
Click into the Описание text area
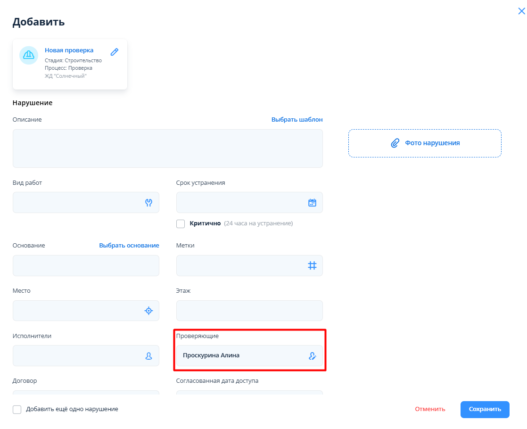[167, 148]
